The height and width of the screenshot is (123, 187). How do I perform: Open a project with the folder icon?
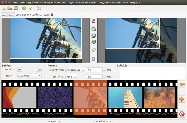pyautogui.click(x=10, y=8)
